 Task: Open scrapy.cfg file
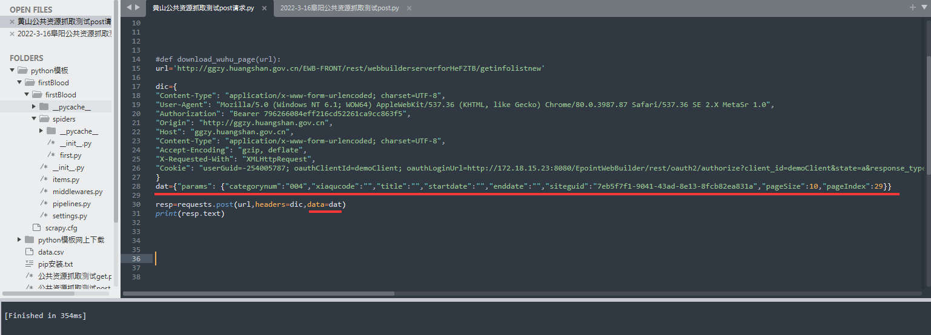[61, 228]
